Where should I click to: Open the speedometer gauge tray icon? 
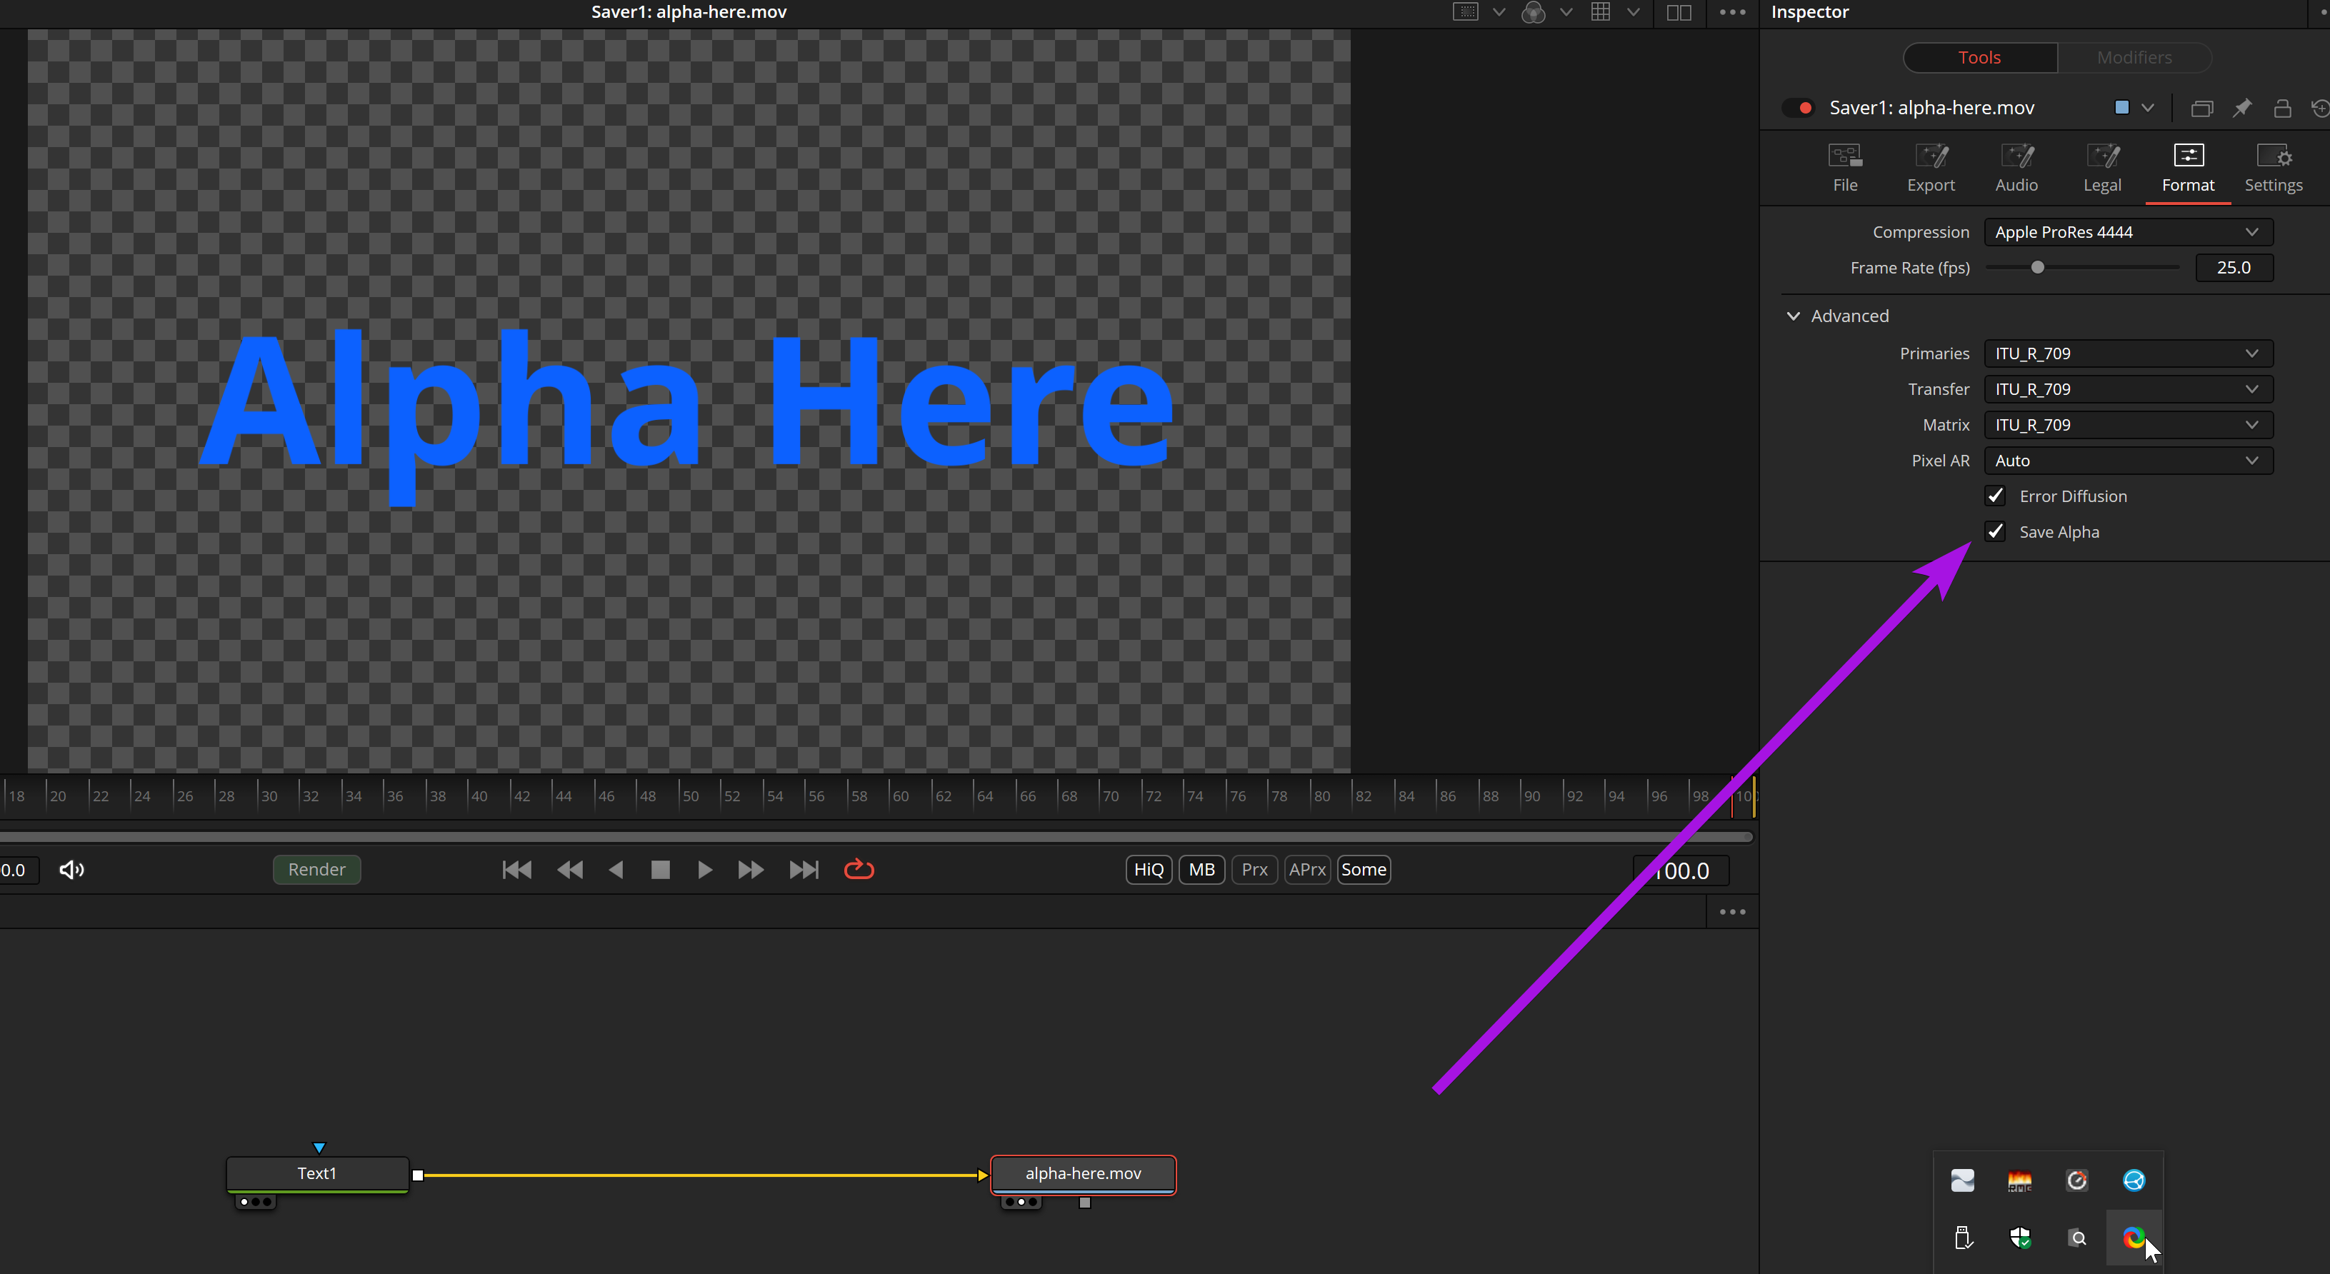[x=2076, y=1181]
